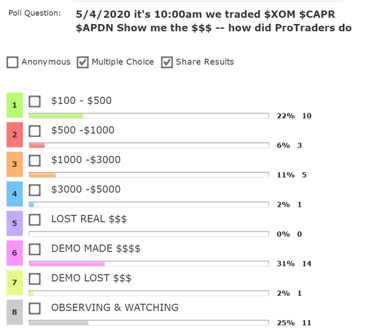Toggle the Multiple Choice checkbox

(x=83, y=62)
